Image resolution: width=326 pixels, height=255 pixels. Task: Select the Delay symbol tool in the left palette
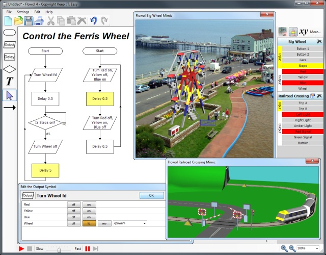(x=9, y=57)
